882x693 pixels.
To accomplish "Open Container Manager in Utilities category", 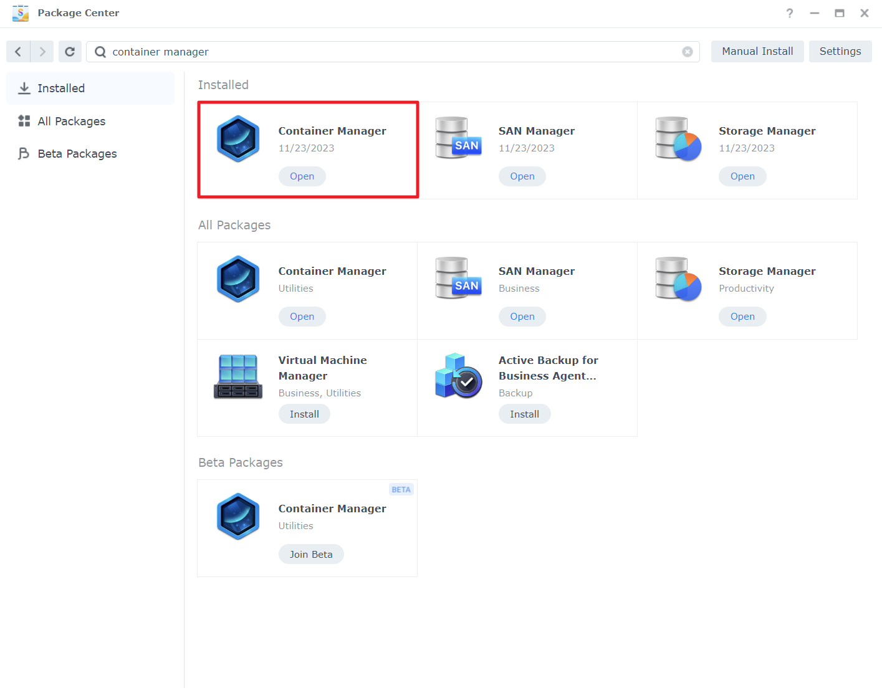I will coord(302,317).
